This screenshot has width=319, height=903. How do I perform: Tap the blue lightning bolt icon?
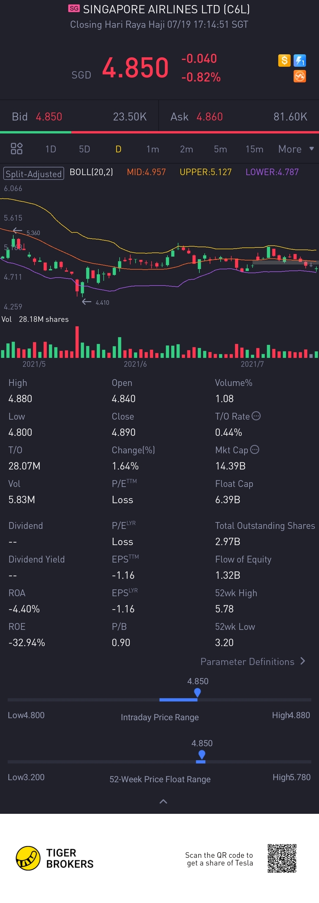coord(300,60)
